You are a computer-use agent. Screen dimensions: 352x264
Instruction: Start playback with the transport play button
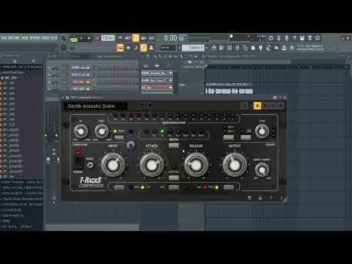[81, 38]
